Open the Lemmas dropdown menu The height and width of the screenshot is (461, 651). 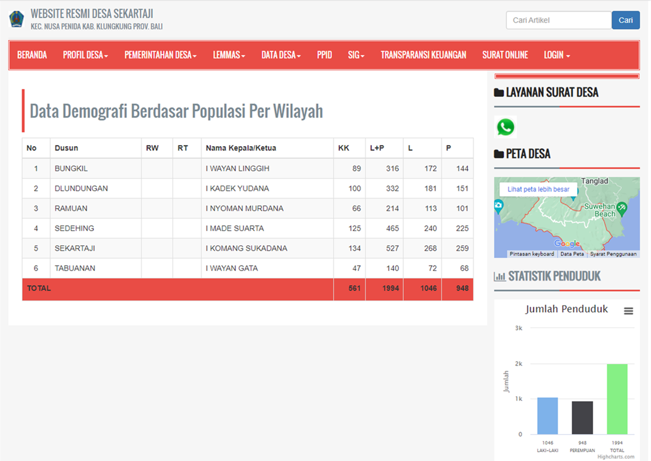click(229, 55)
